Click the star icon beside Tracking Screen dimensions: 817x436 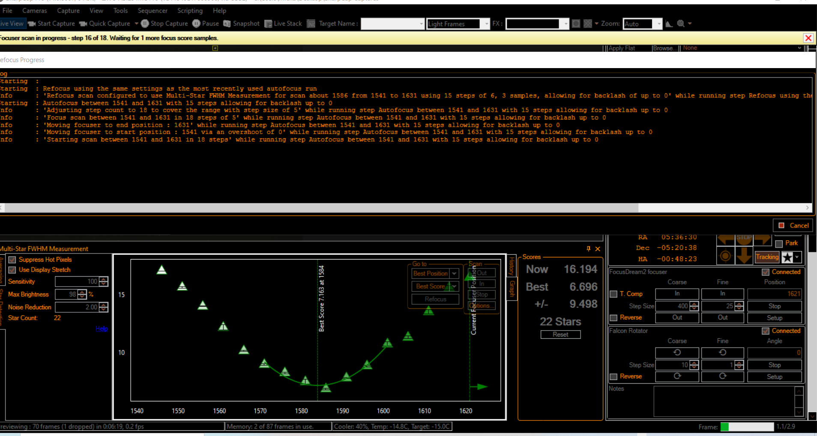click(x=787, y=257)
